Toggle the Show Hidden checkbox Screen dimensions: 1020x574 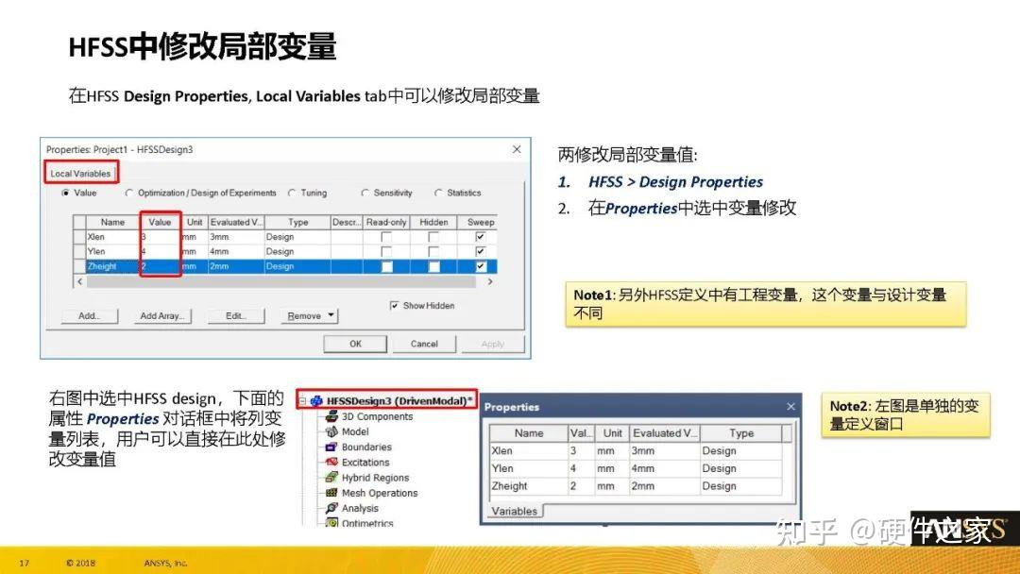(x=393, y=306)
